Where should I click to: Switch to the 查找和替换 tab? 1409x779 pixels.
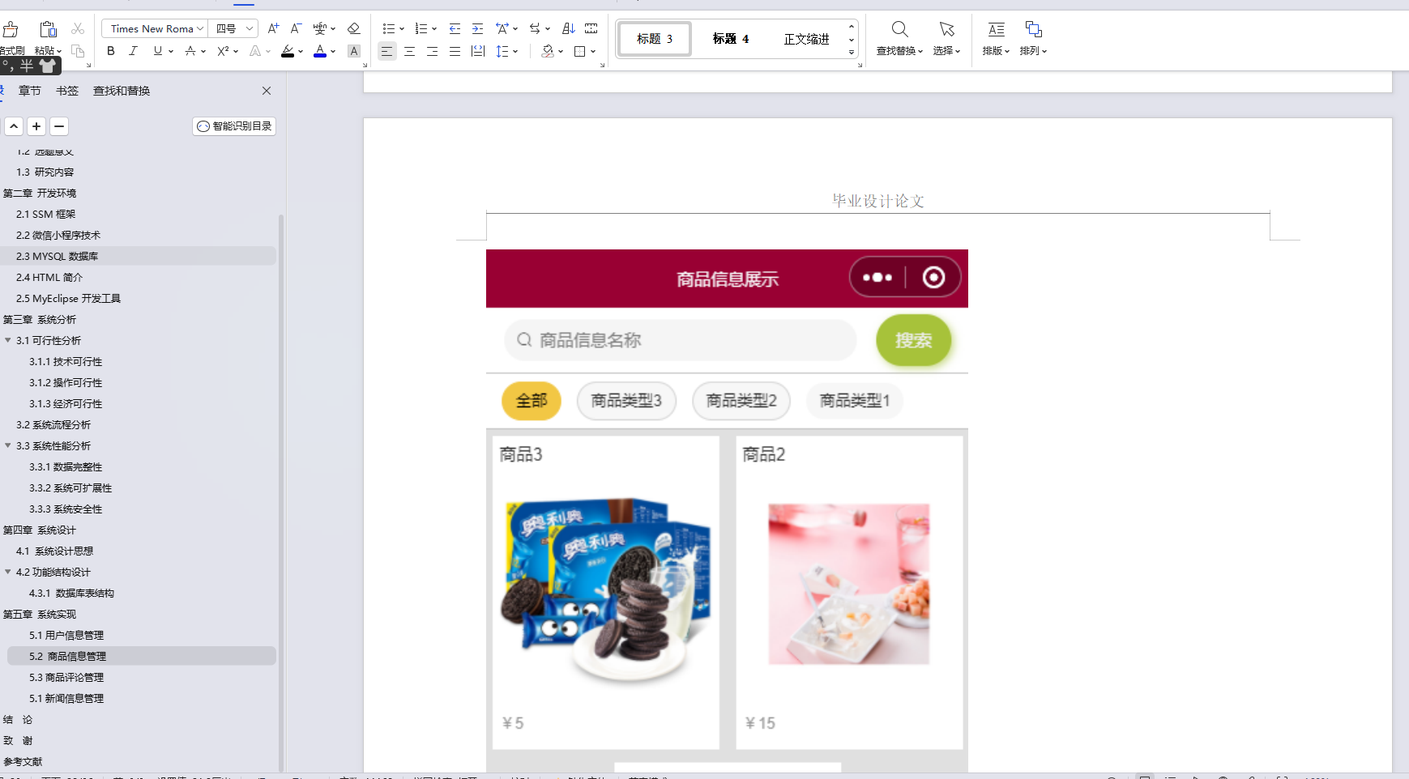(122, 91)
